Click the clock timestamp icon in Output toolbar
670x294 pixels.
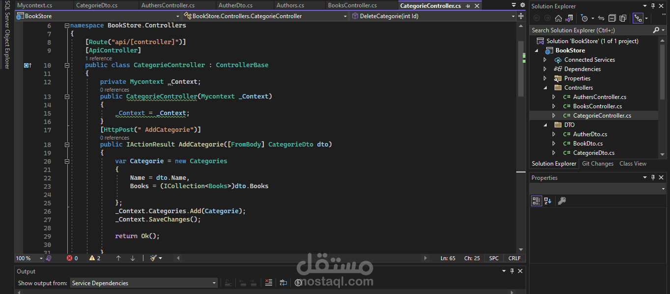point(298,283)
